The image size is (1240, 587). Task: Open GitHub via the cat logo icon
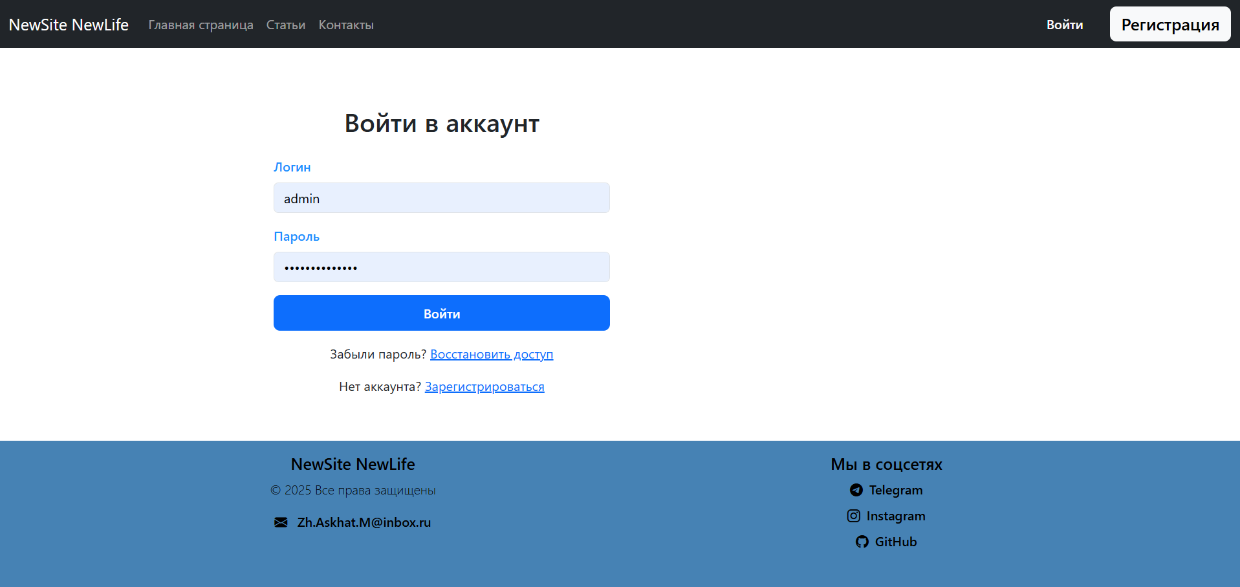[862, 542]
